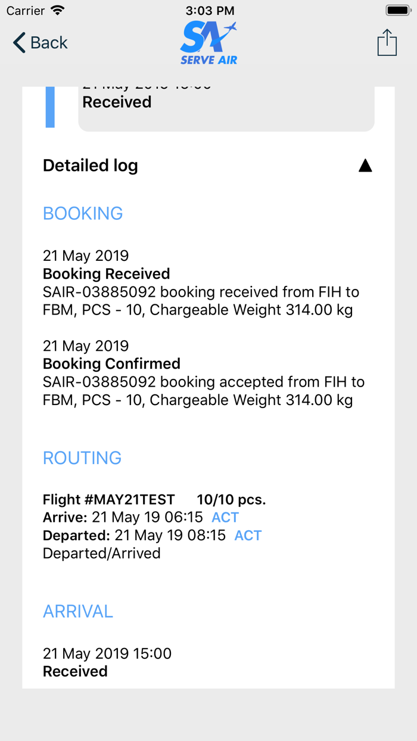Image resolution: width=417 pixels, height=741 pixels.
Task: Open the BOOKING section header
Action: (x=83, y=213)
